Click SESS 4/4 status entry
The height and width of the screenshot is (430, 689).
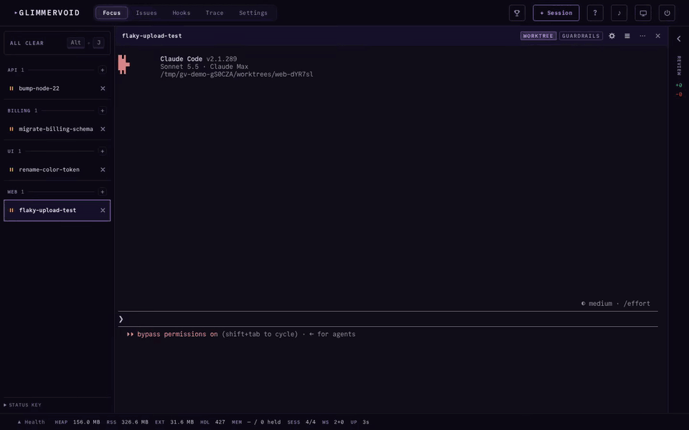(x=301, y=422)
